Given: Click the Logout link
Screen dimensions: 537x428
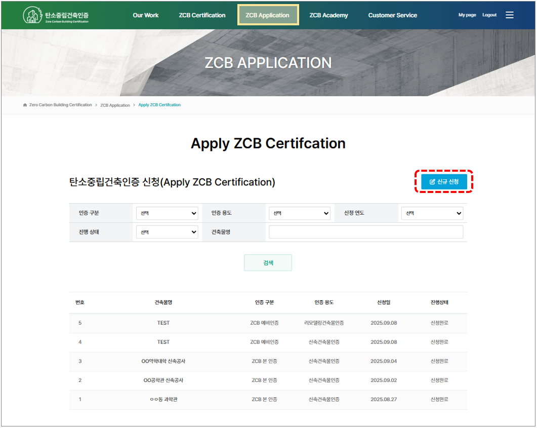Looking at the screenshot, I should click(x=489, y=15).
